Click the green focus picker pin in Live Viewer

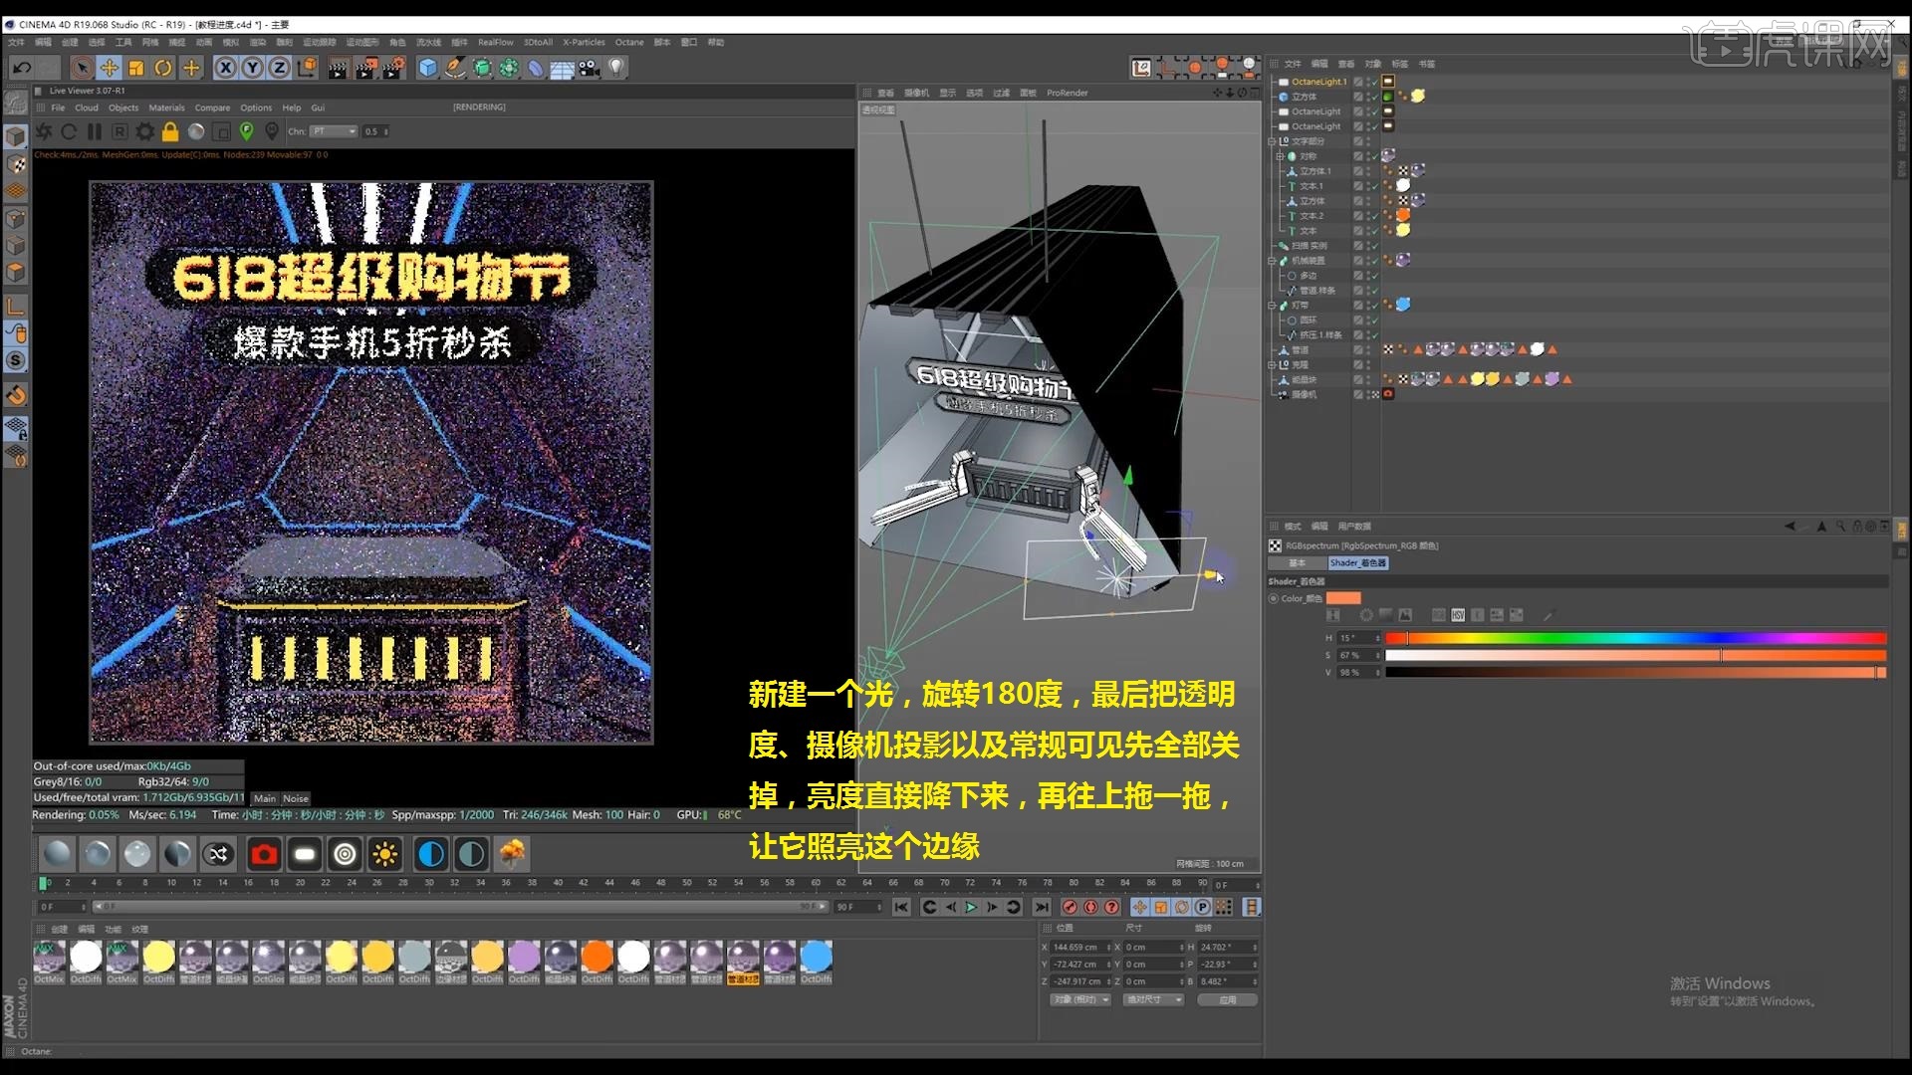coord(247,131)
